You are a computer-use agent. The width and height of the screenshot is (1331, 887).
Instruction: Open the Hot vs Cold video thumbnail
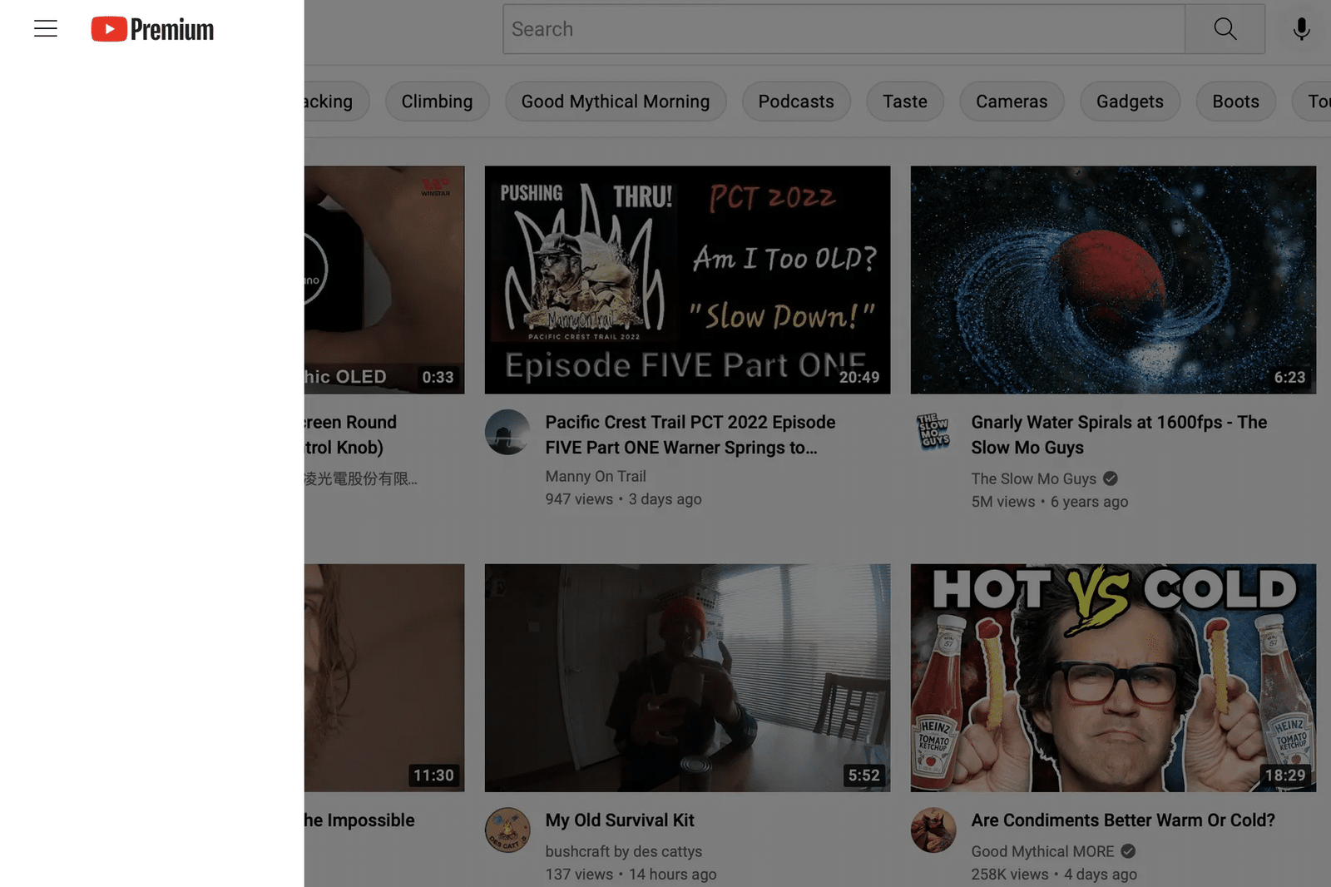(x=1112, y=677)
